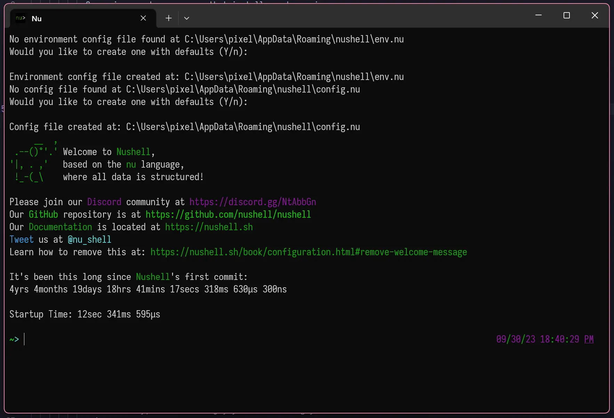The width and height of the screenshot is (614, 418).
Task: Open a new terminal tab
Action: point(169,18)
